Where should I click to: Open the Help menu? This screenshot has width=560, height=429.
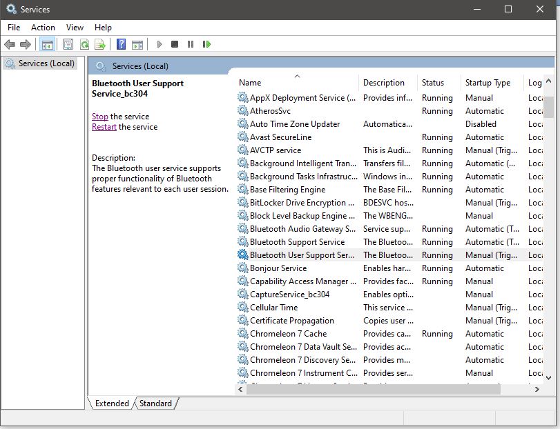[x=103, y=28]
